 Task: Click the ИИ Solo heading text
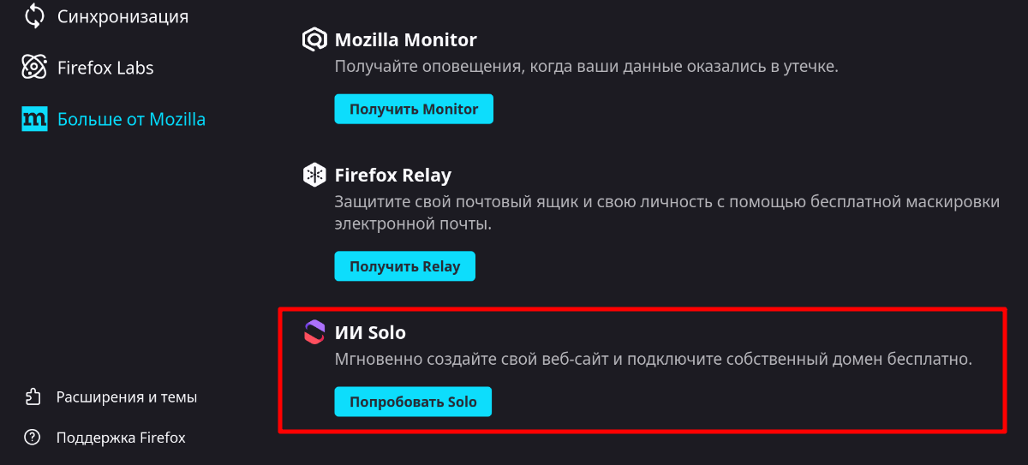(369, 331)
